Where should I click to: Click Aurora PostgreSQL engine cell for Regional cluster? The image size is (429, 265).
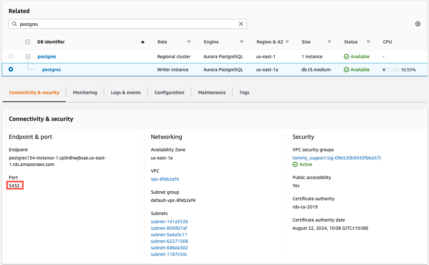223,57
